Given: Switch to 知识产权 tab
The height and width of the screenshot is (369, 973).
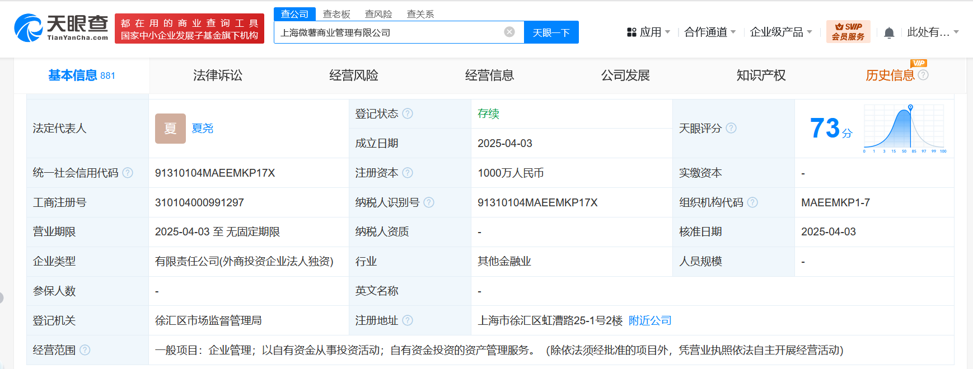Looking at the screenshot, I should pos(761,75).
